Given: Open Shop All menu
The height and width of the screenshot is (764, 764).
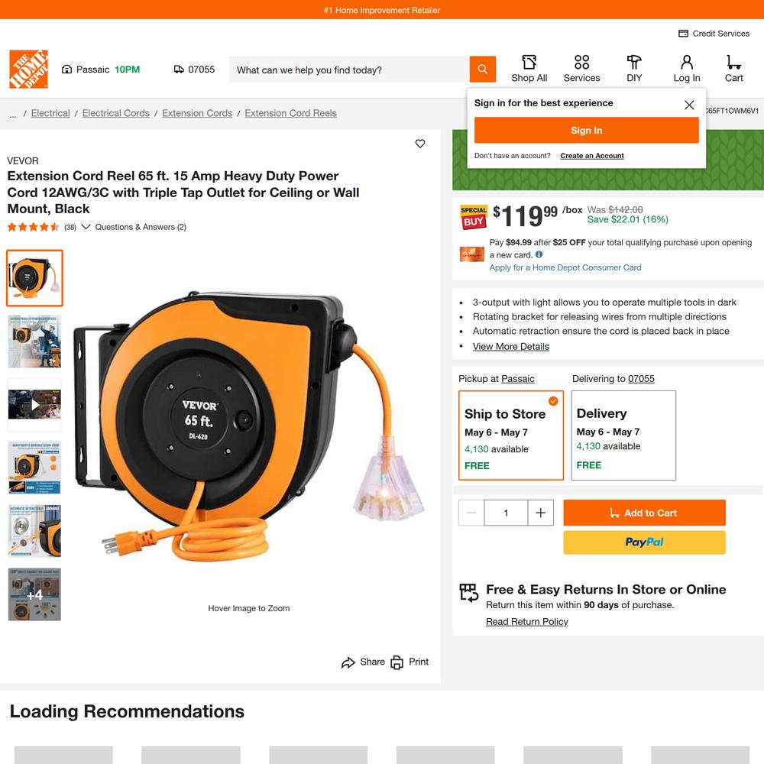Looking at the screenshot, I should click(529, 69).
